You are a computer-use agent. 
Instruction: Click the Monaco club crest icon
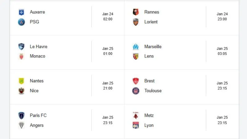(21, 56)
